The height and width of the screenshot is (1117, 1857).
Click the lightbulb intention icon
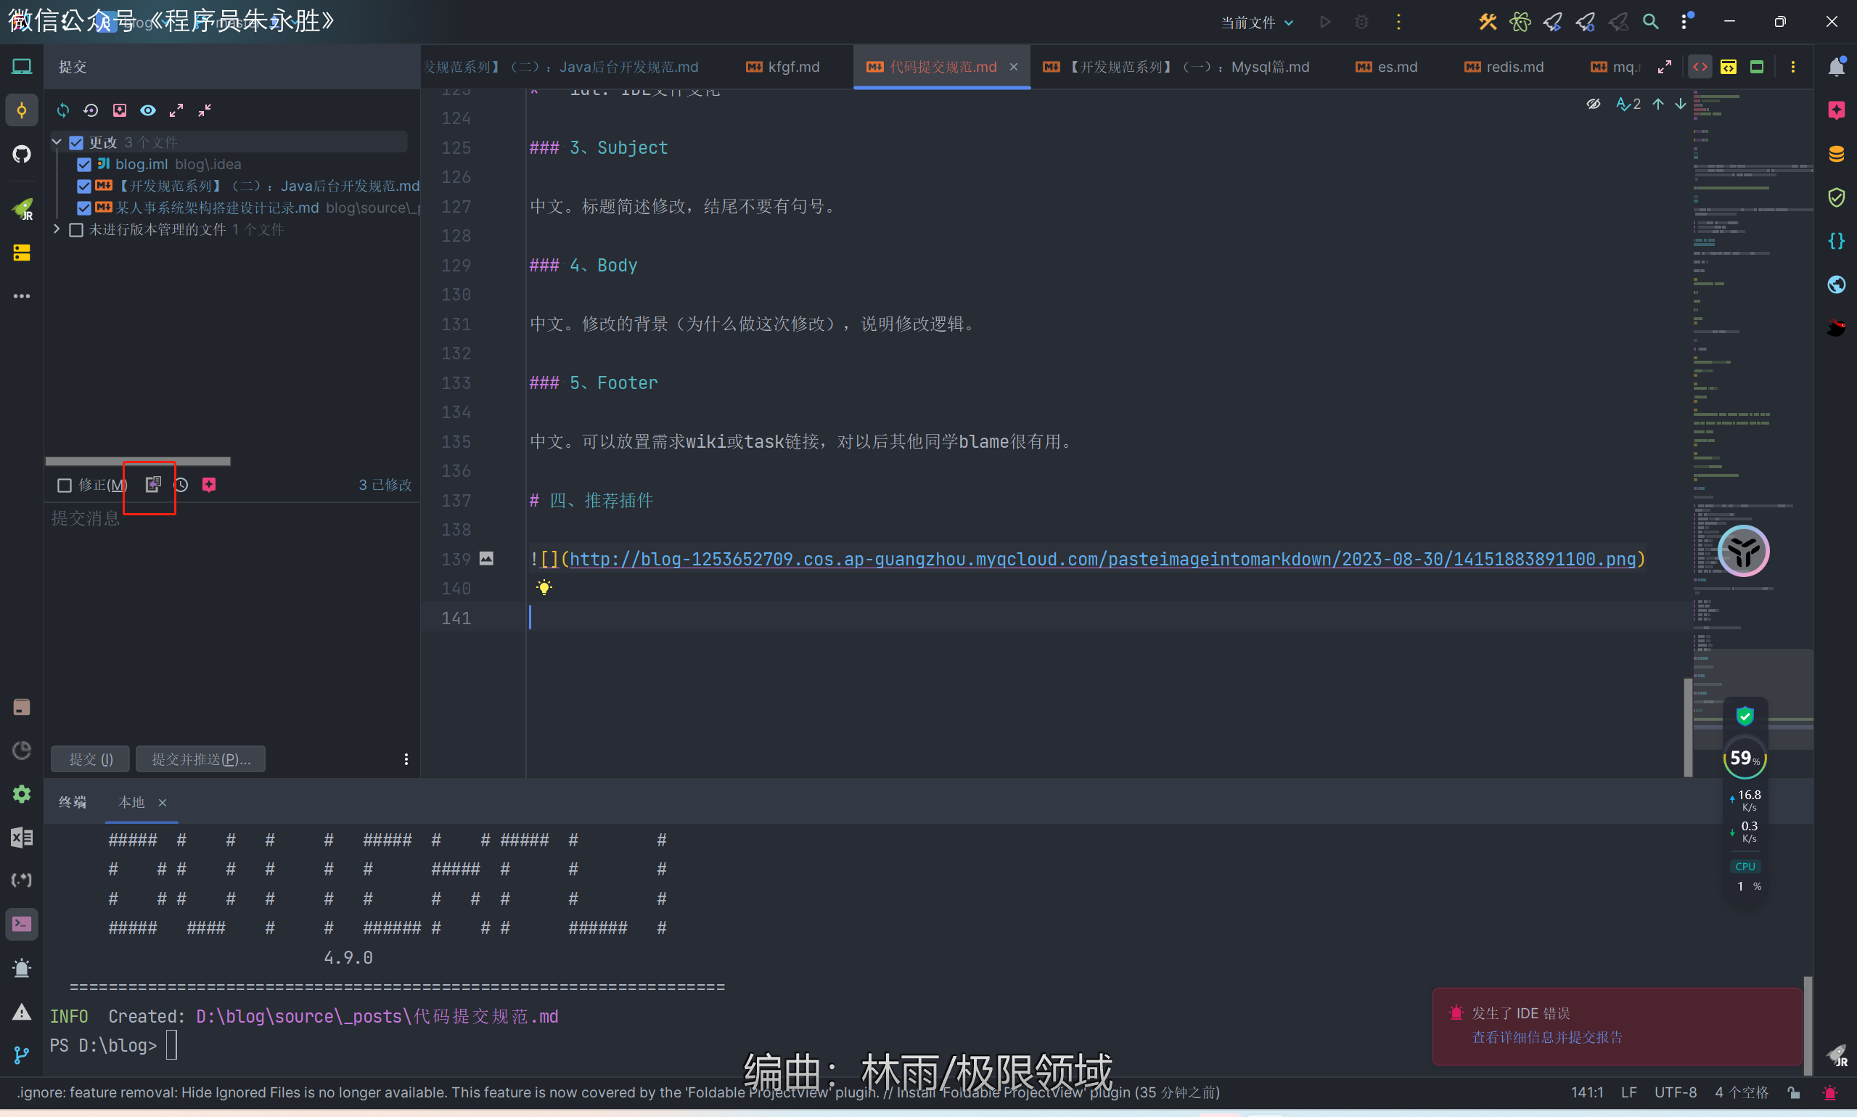544,587
